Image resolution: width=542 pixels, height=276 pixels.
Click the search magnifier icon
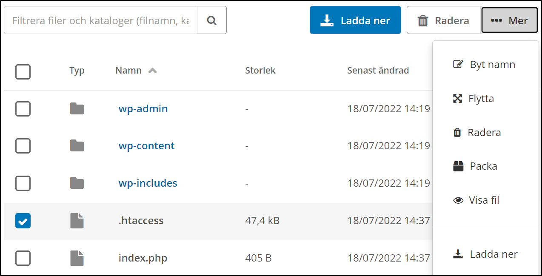pyautogui.click(x=211, y=20)
